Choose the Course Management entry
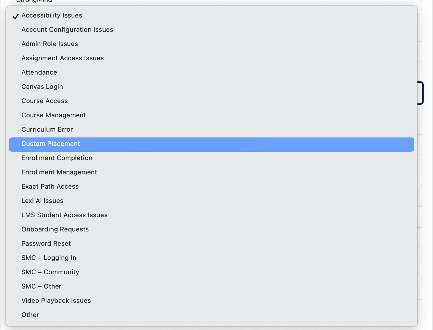The height and width of the screenshot is (330, 433). pyautogui.click(x=54, y=115)
